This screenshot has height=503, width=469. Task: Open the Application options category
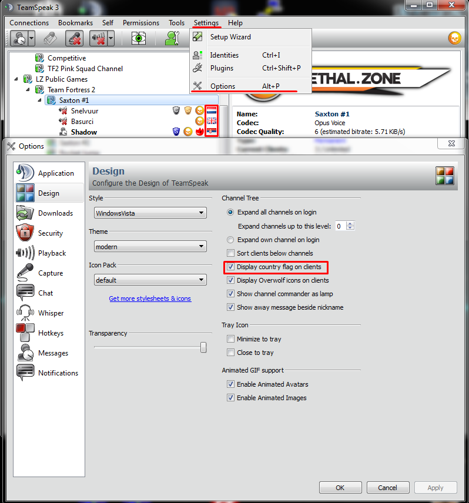click(x=49, y=173)
